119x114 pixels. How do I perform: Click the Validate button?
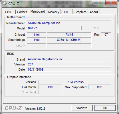[x=82, y=108]
